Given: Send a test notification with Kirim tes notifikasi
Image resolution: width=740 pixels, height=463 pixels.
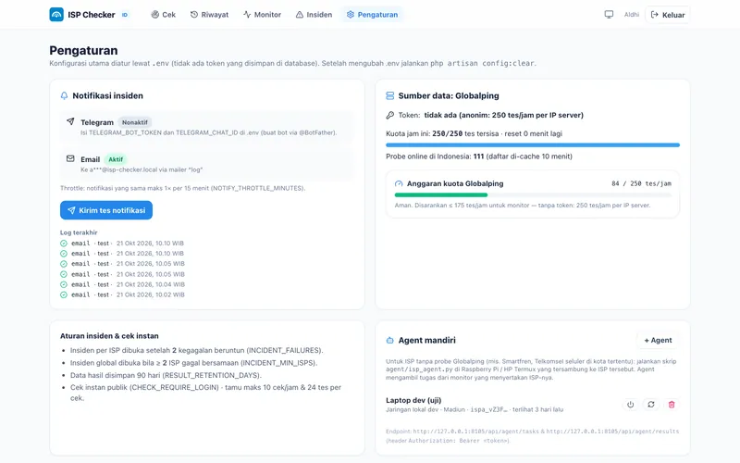Looking at the screenshot, I should point(106,210).
